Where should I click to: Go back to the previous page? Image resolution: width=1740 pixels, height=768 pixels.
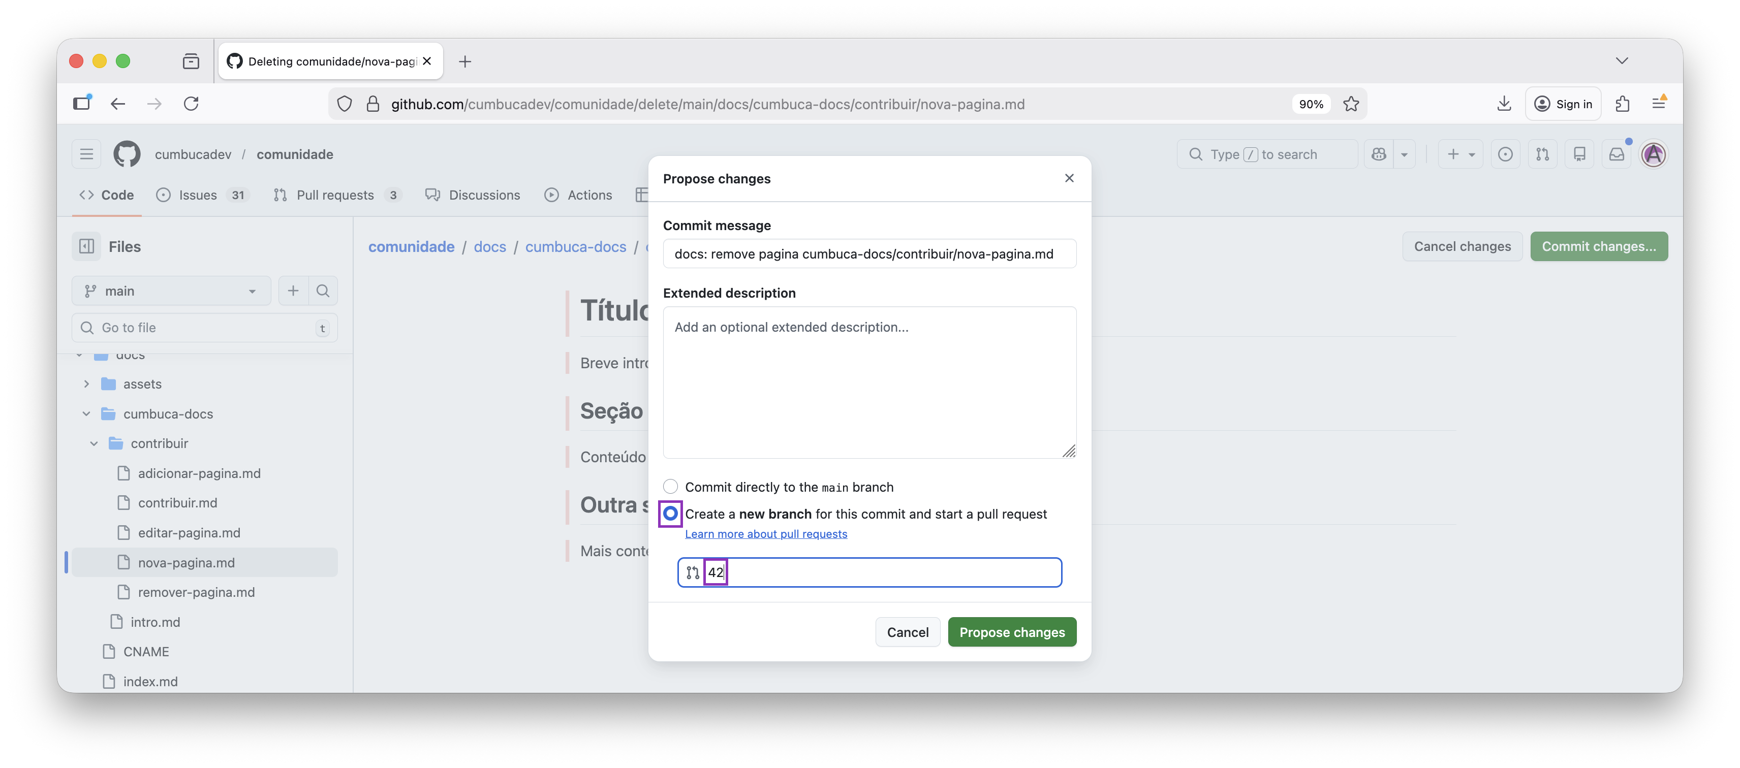point(118,104)
